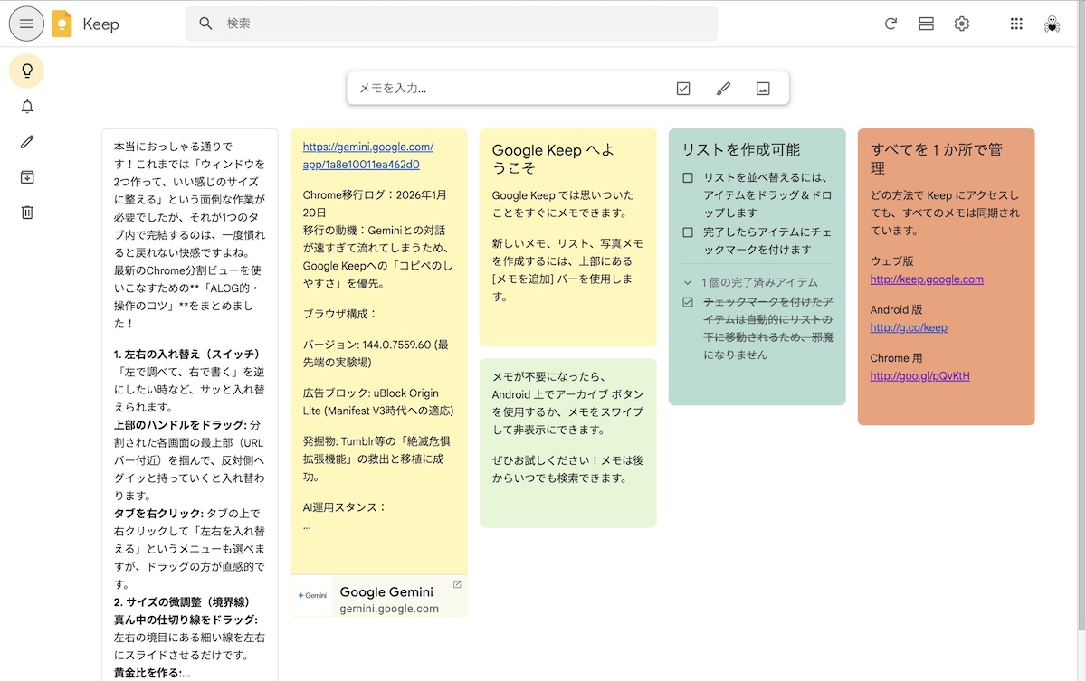1086x681 pixels.
Task: Uncheck the completed 'チェックマークを付けた' item
Action: [x=688, y=302]
